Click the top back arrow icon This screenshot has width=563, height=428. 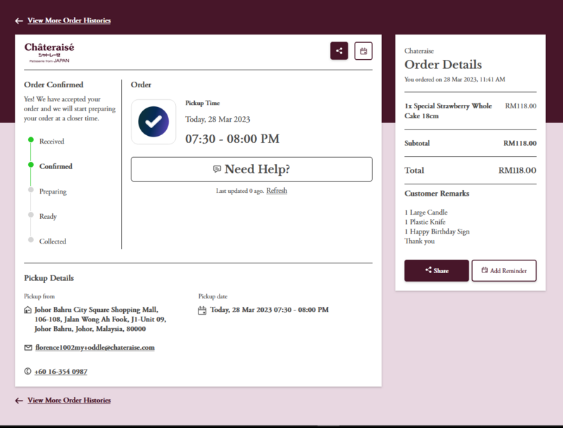pyautogui.click(x=19, y=21)
